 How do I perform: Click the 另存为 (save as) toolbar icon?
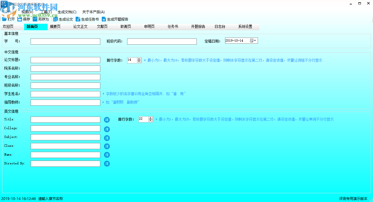[x=35, y=19]
